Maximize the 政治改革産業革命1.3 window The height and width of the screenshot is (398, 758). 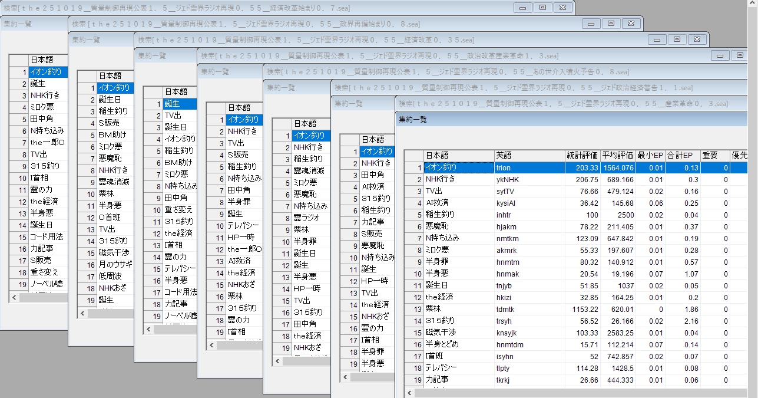[740, 55]
